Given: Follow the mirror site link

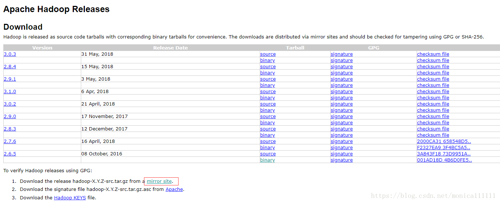Looking at the screenshot, I should (159, 181).
